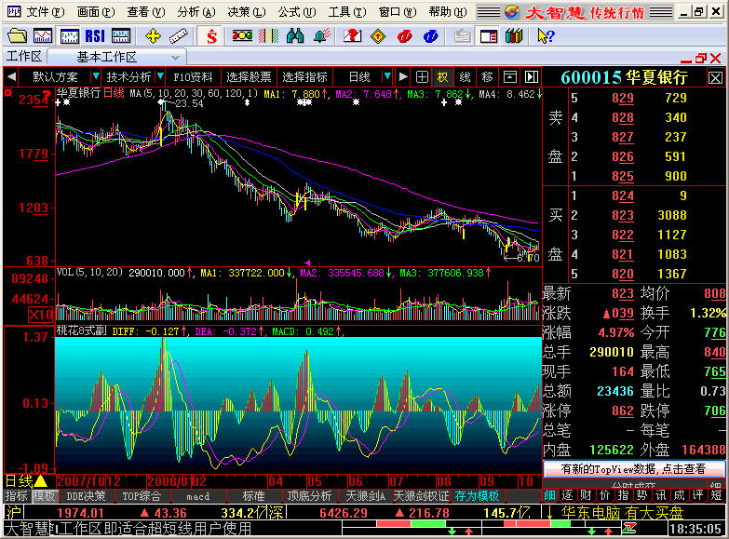This screenshot has width=729, height=539.
Task: Click the RSI indicator toolbar icon
Action: [95, 35]
